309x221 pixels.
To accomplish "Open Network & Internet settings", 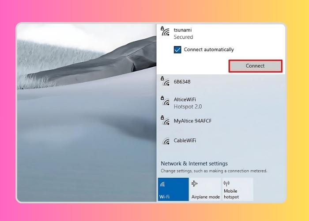I will (194, 164).
